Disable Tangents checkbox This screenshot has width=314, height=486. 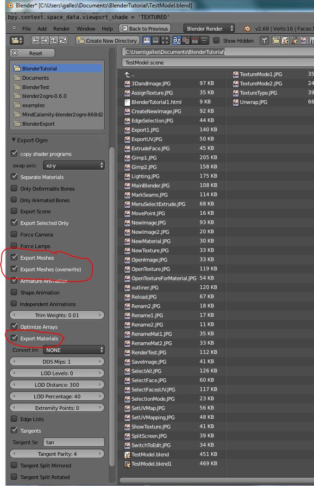pos(14,430)
